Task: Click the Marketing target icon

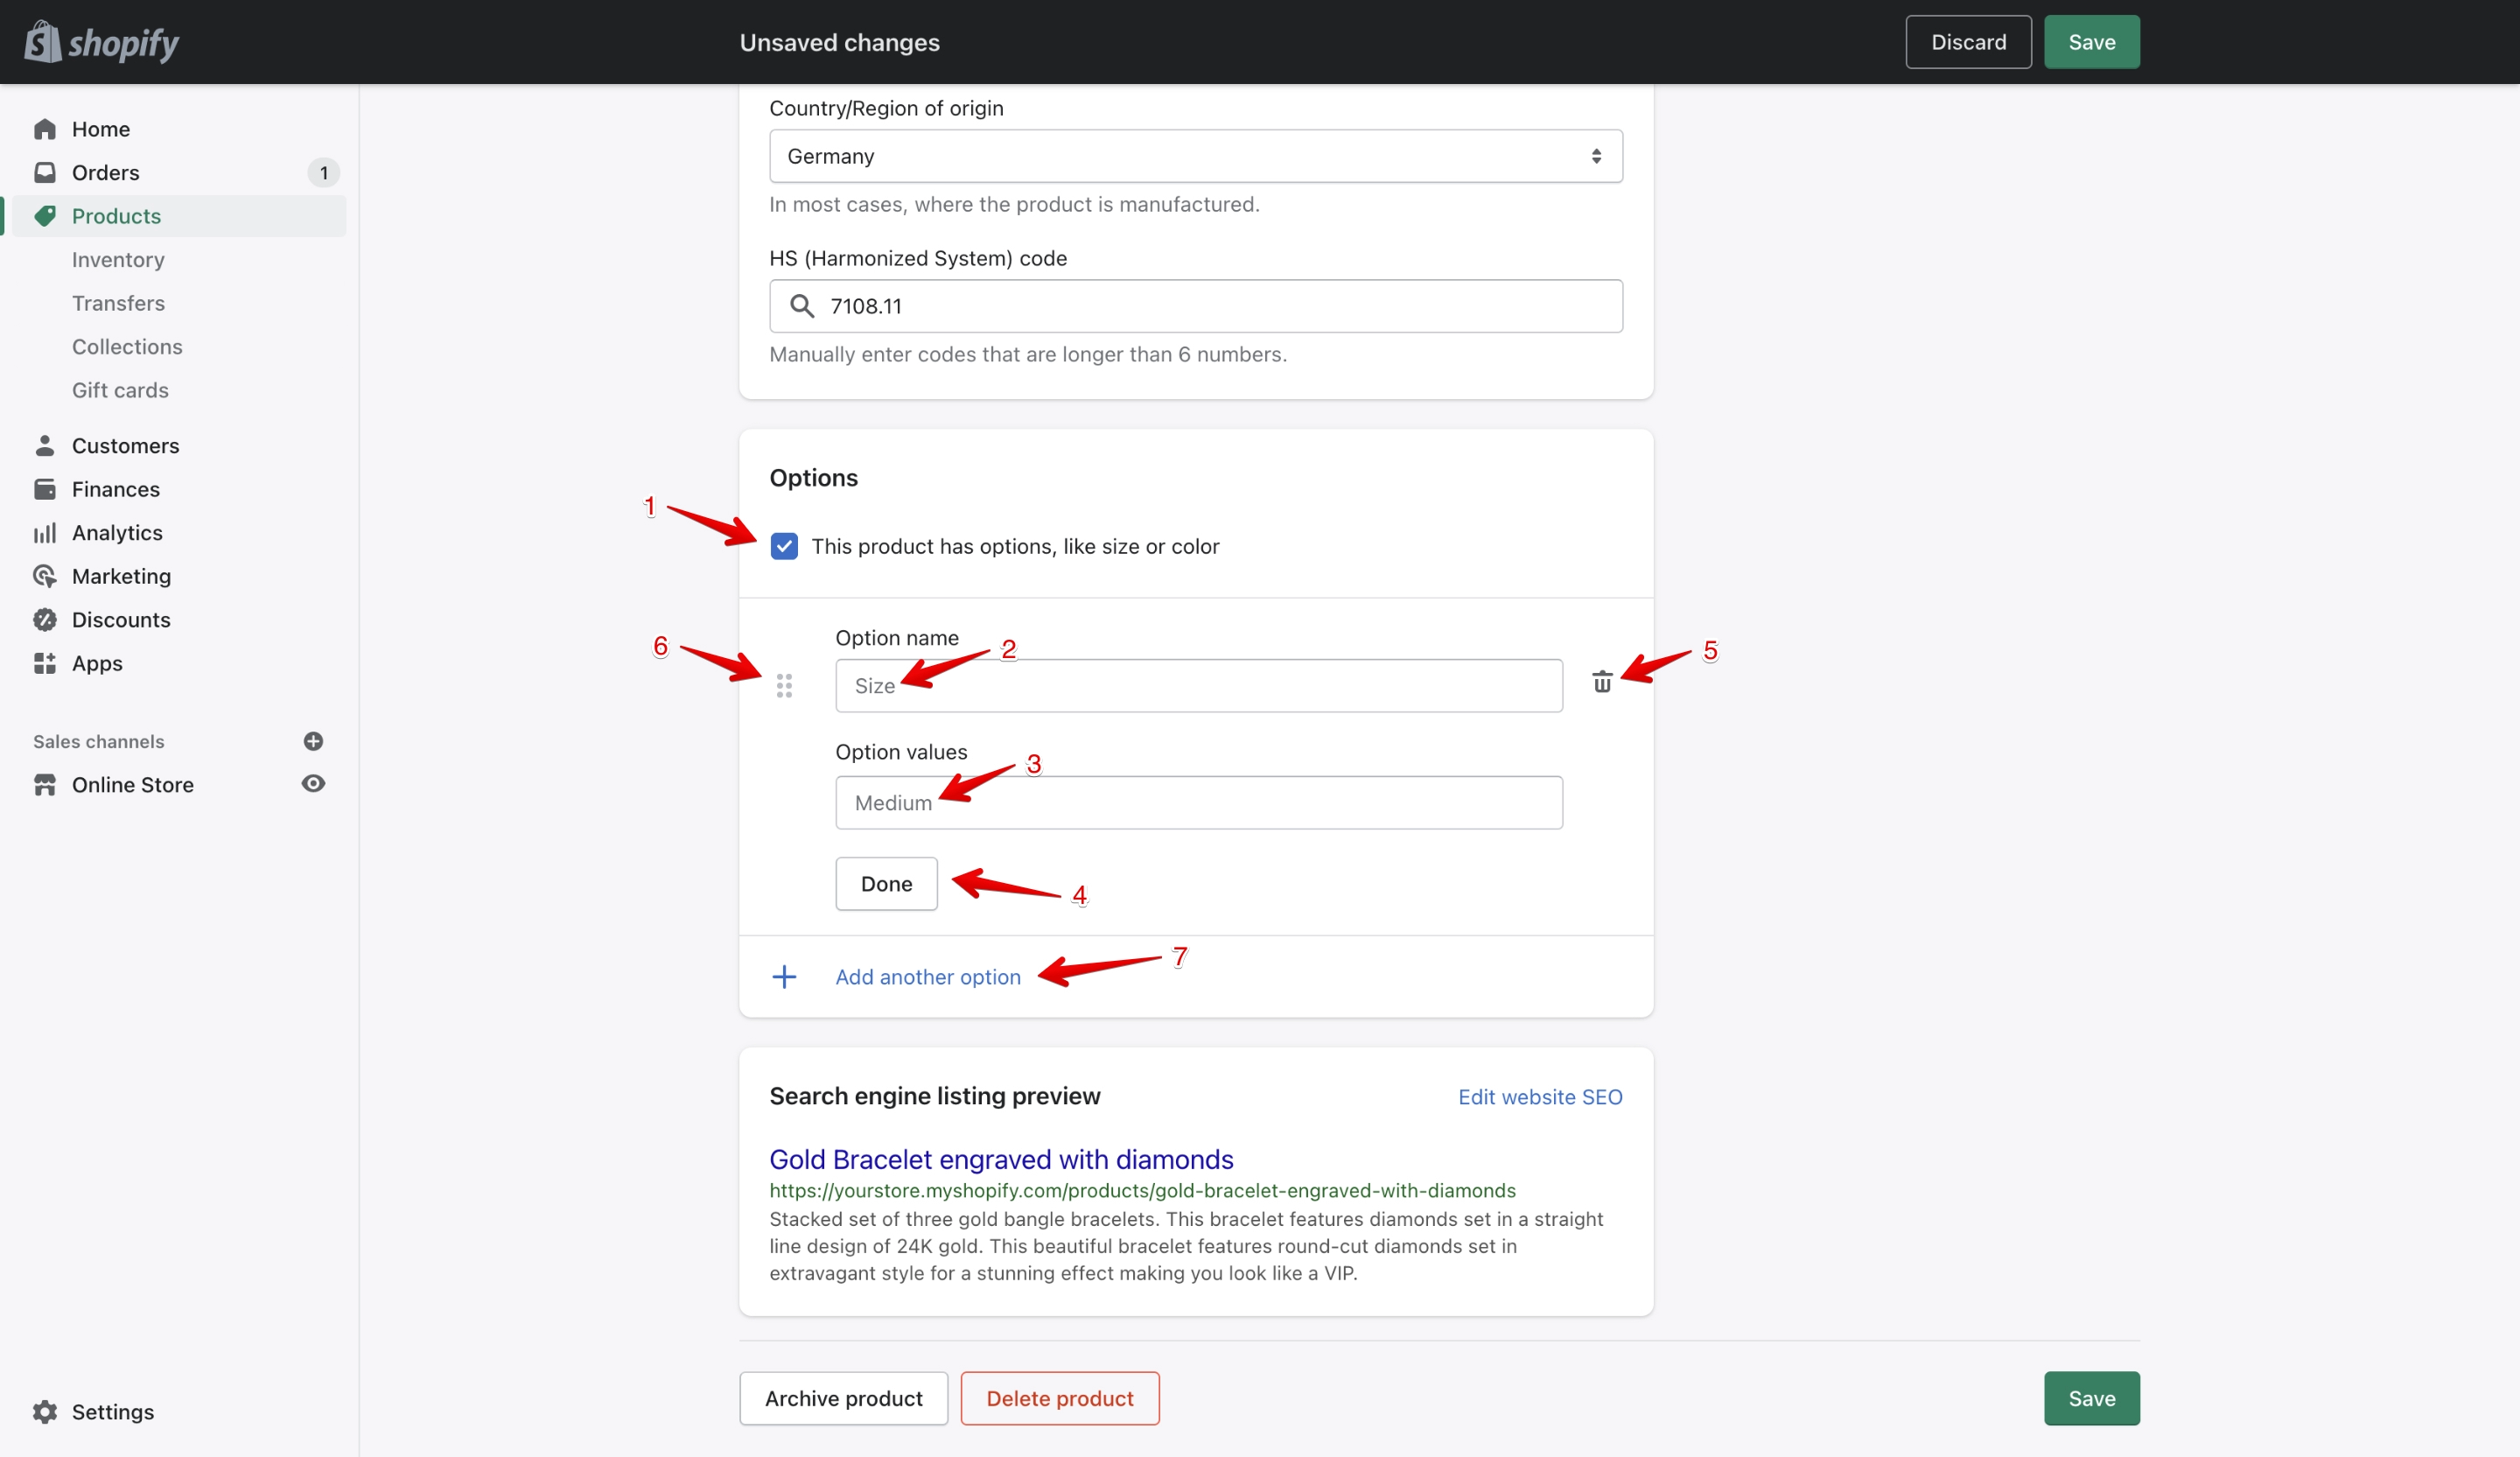Action: pyautogui.click(x=45, y=576)
